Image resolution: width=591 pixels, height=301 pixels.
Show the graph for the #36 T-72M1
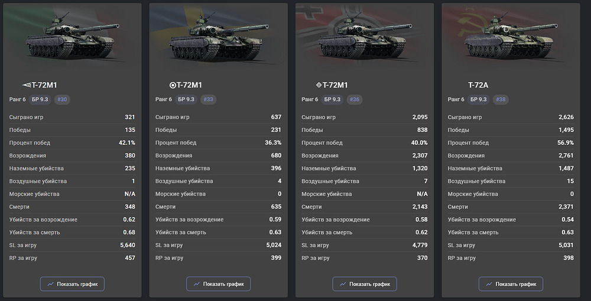click(365, 284)
